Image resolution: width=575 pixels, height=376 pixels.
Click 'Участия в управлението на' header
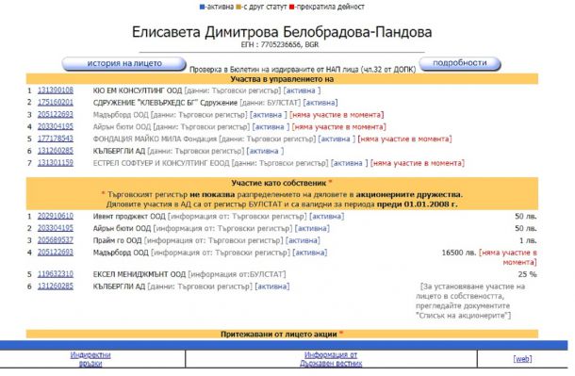click(282, 79)
